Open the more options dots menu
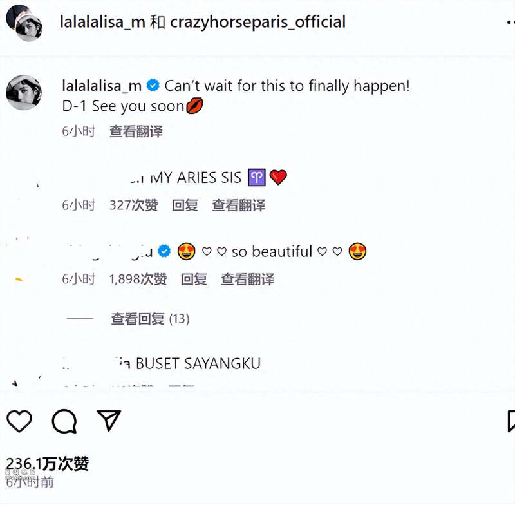 pos(510,23)
